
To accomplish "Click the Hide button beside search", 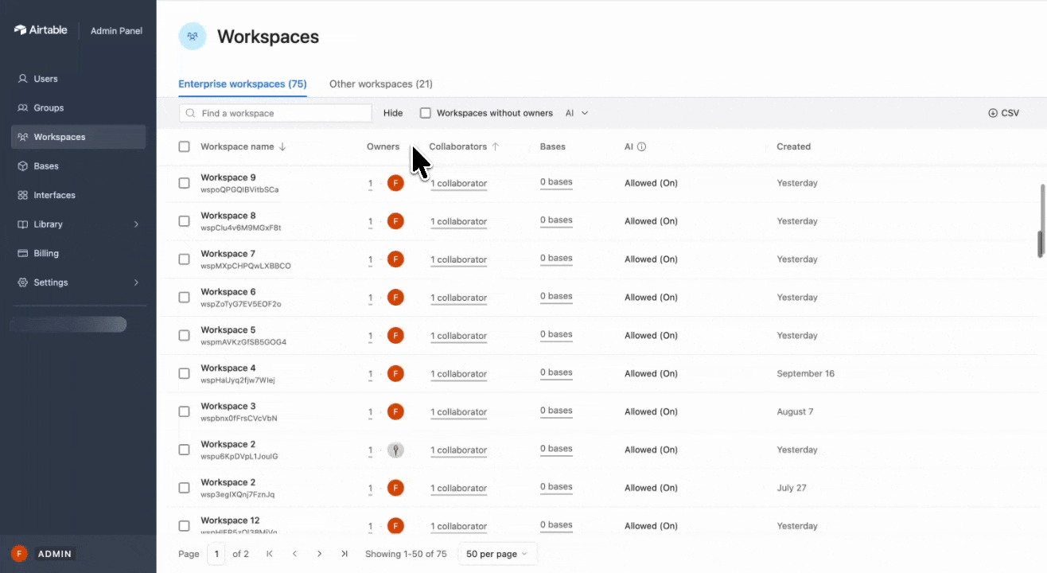I will coord(393,113).
